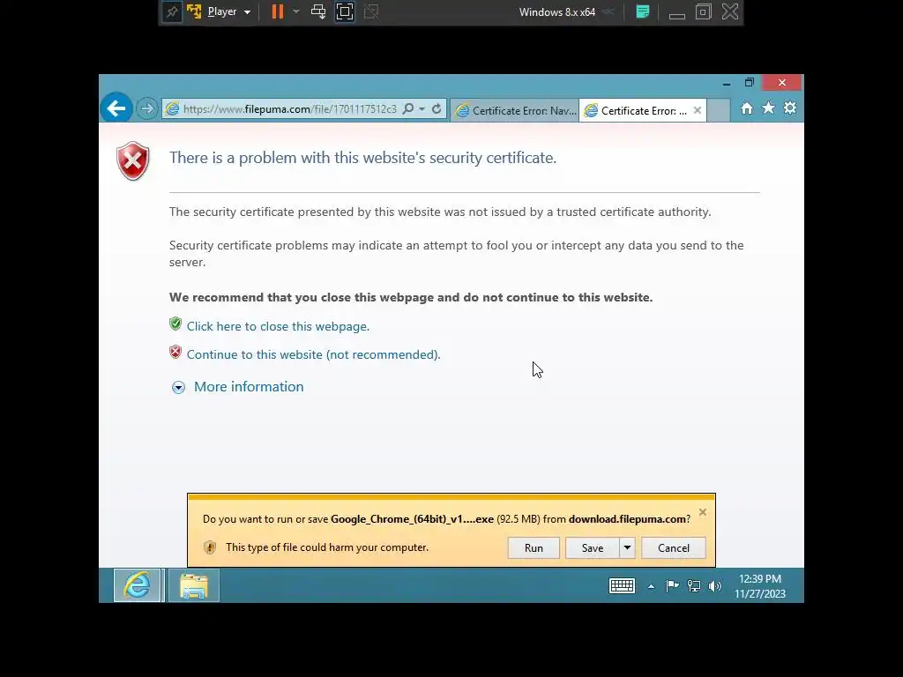The width and height of the screenshot is (903, 677).
Task: Click the filepuma.com URL address field
Action: tap(289, 108)
